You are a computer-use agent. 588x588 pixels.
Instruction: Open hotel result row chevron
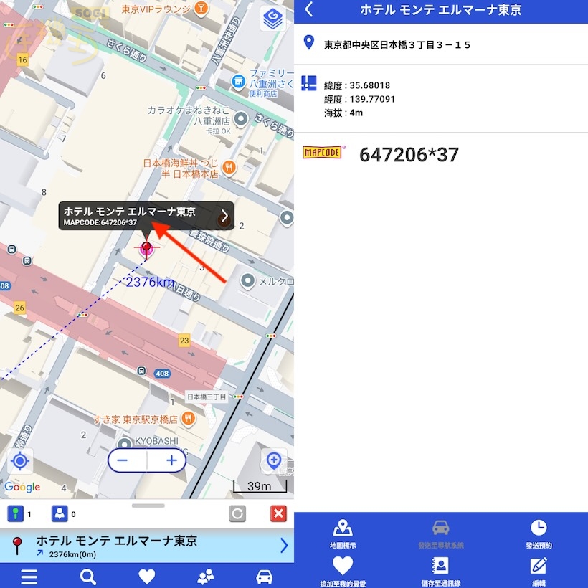tap(284, 546)
